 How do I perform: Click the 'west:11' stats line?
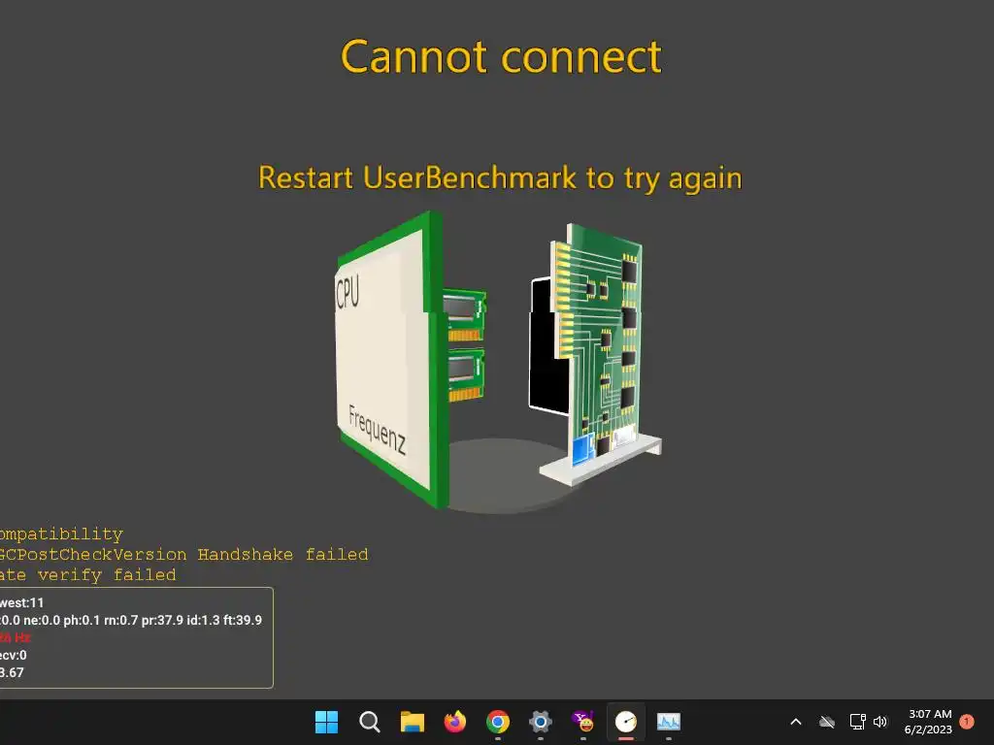(x=21, y=602)
